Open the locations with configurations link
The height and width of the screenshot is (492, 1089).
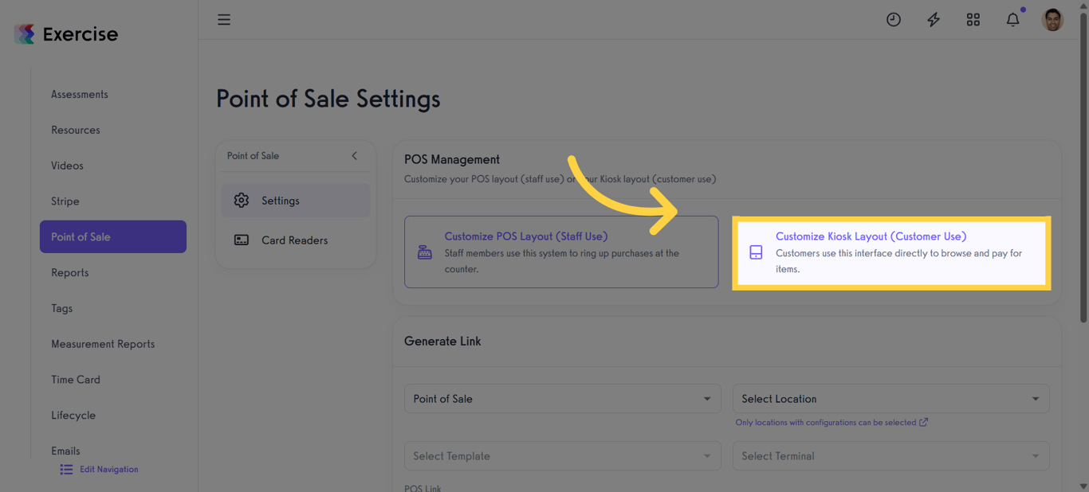click(x=831, y=422)
